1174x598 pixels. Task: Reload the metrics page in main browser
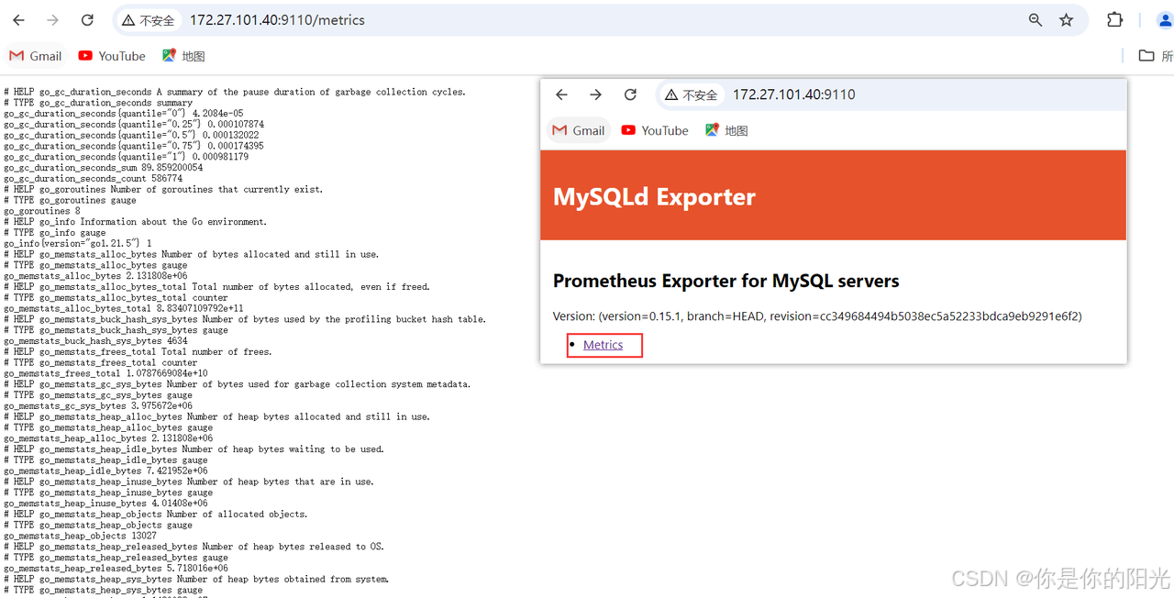(87, 20)
